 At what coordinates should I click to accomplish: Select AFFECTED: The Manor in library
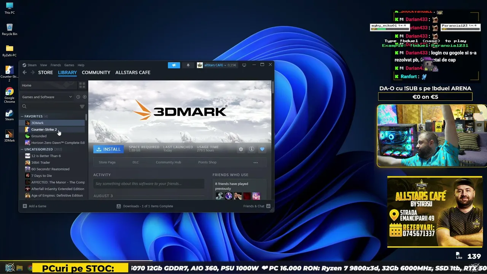(x=52, y=182)
